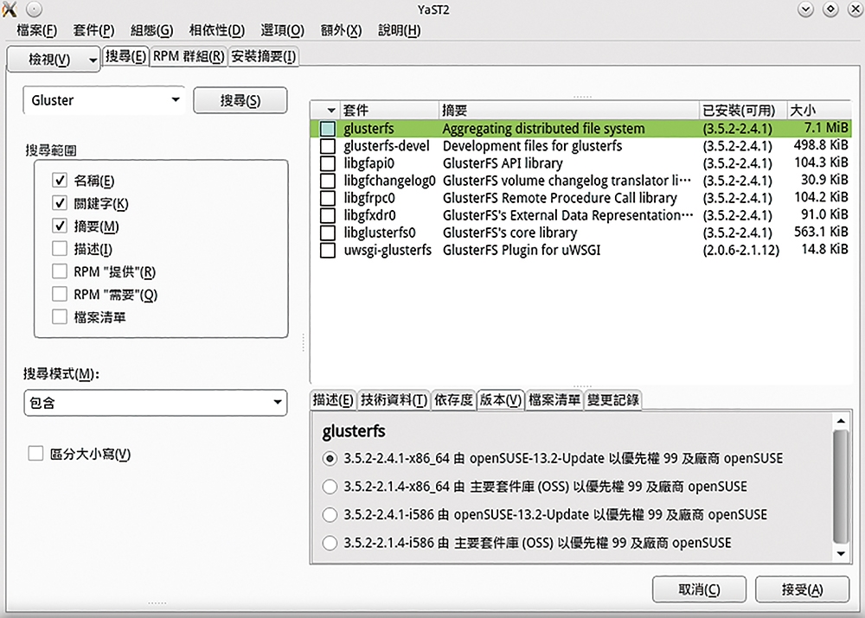
Task: Enable the RPM "提供"(R) checkbox
Action: pyautogui.click(x=60, y=271)
